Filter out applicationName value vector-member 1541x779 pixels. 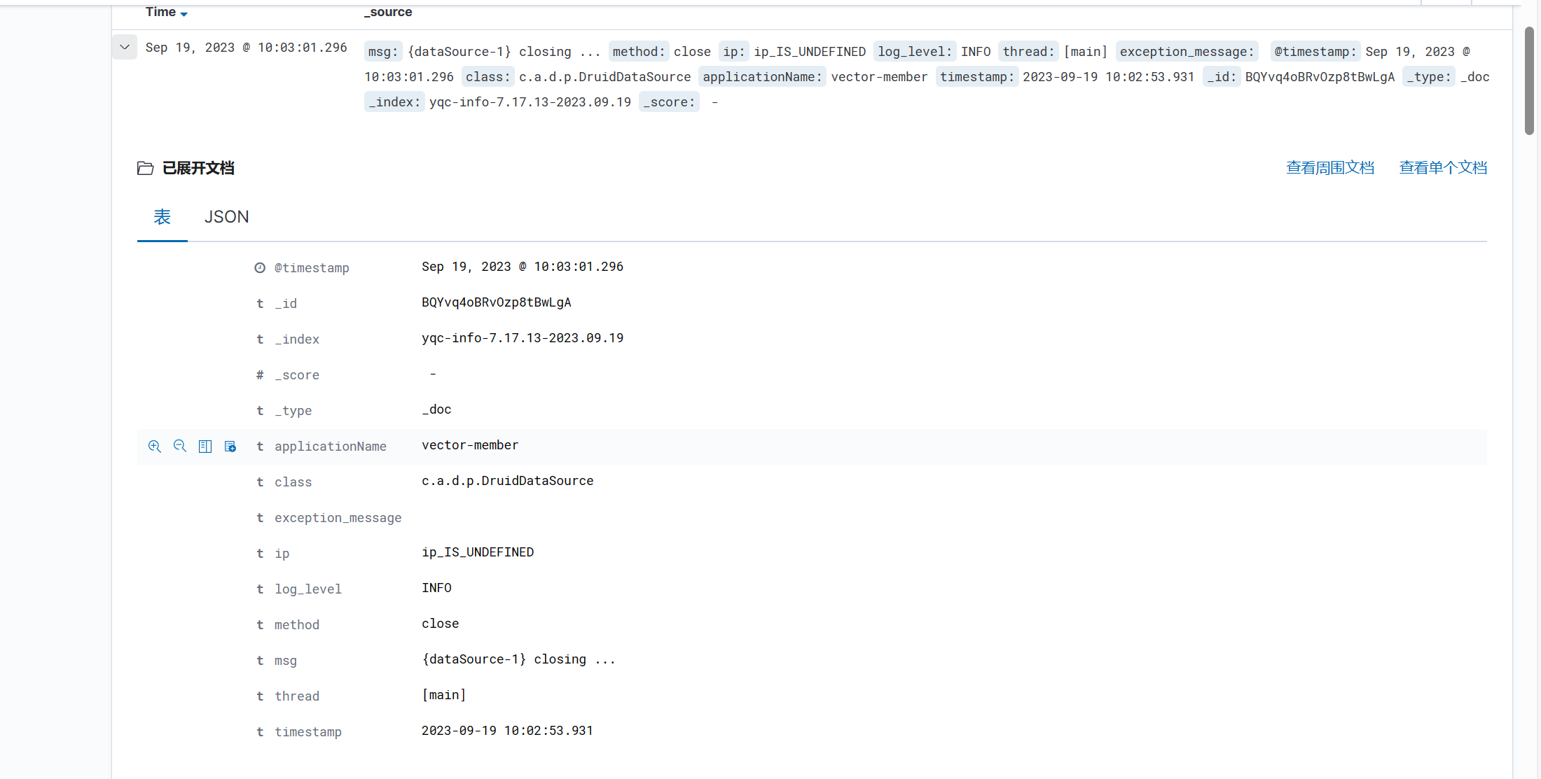pyautogui.click(x=180, y=447)
